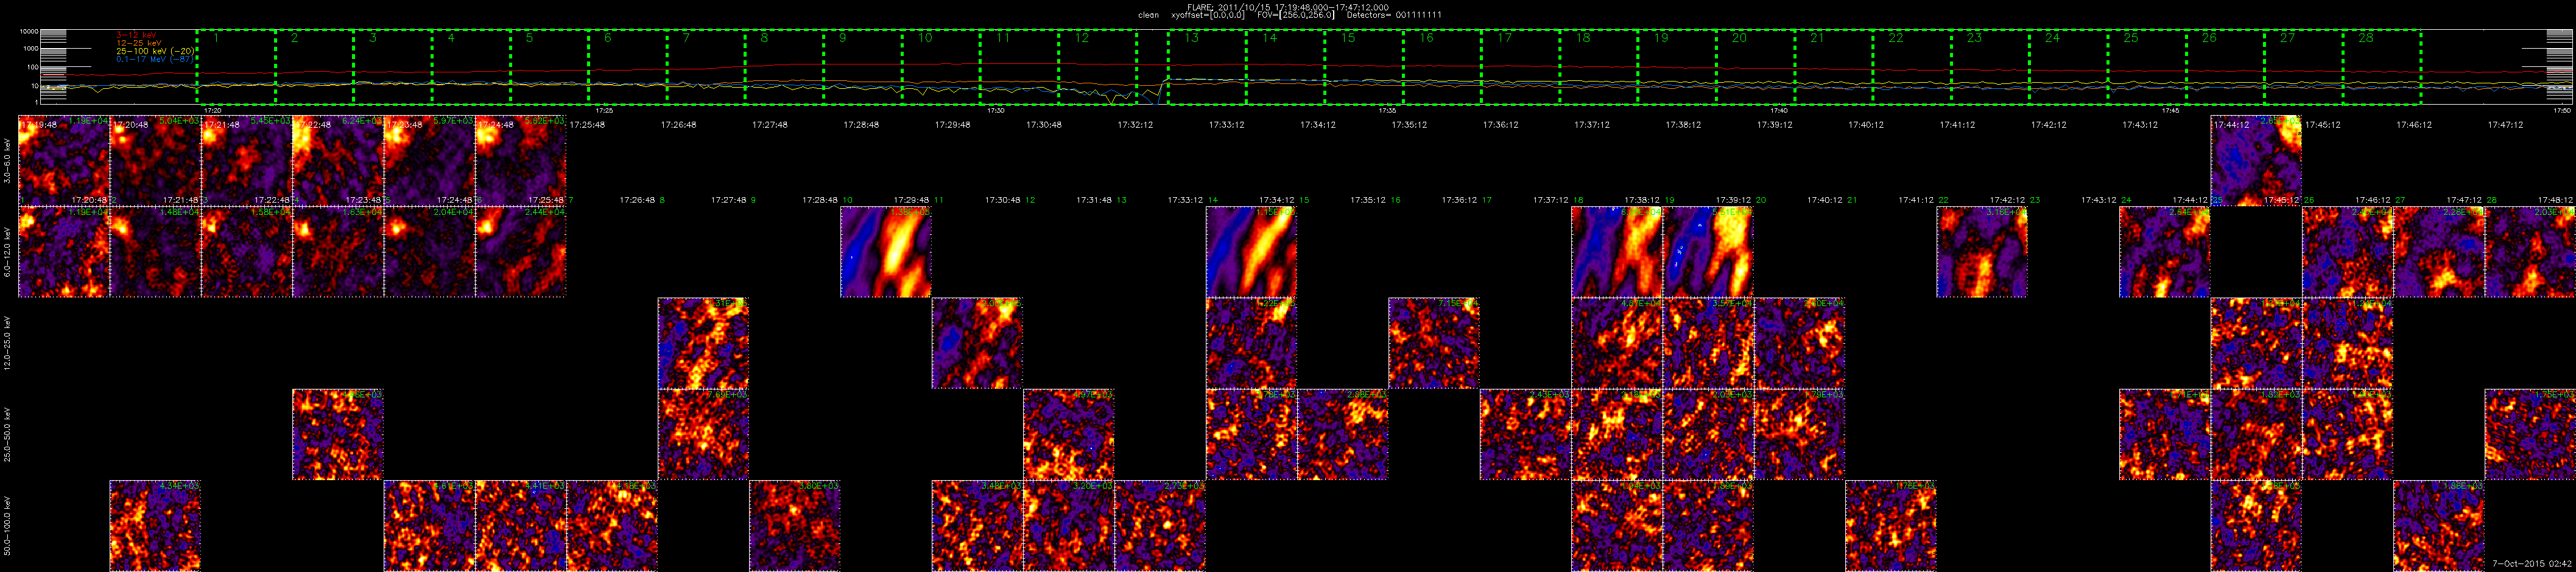Image resolution: width=2576 pixels, height=572 pixels.
Task: Click the word 'clean' in the header
Action: 1148,15
